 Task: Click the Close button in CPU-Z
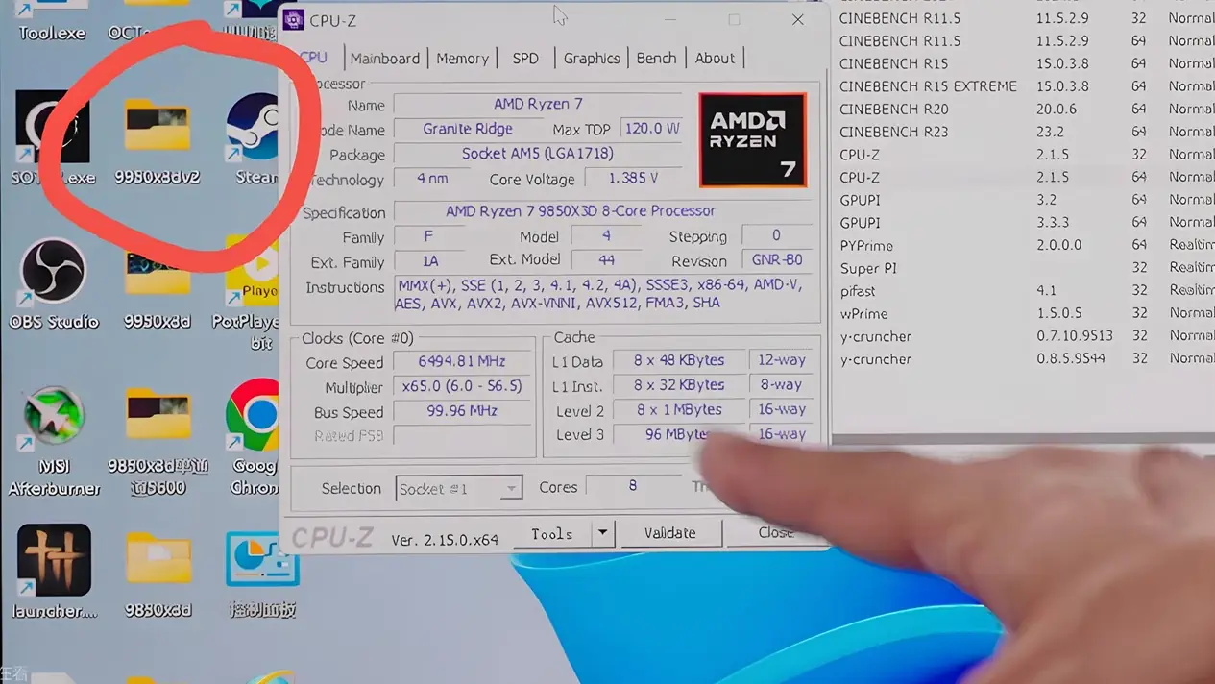[775, 533]
